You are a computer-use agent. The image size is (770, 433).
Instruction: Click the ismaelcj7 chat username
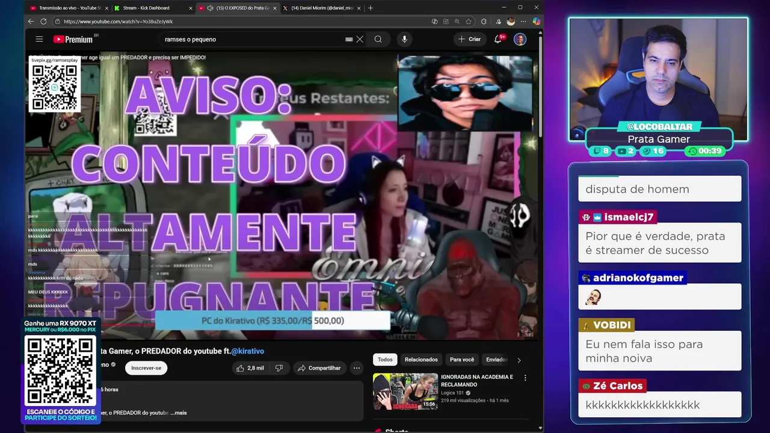[x=629, y=217]
